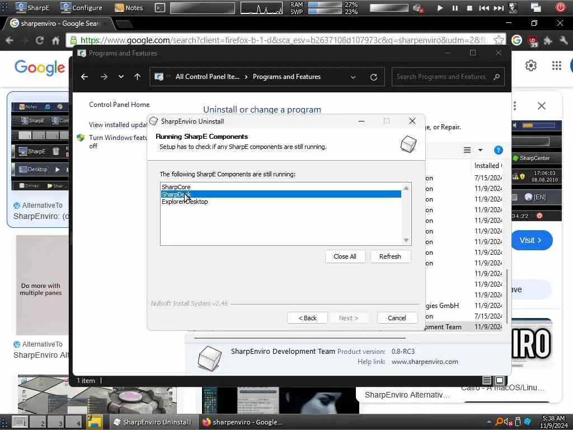Open the Google apps grid icon
Image resolution: width=573 pixels, height=430 pixels.
[557, 66]
